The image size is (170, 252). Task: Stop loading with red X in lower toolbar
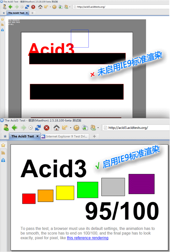click(46, 128)
